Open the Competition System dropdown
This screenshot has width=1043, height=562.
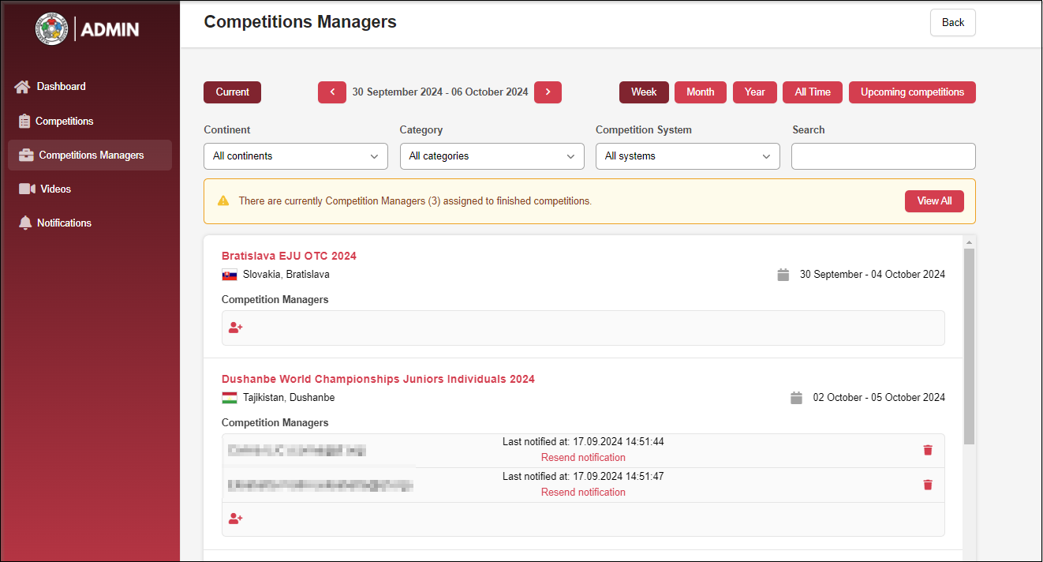[x=687, y=156]
